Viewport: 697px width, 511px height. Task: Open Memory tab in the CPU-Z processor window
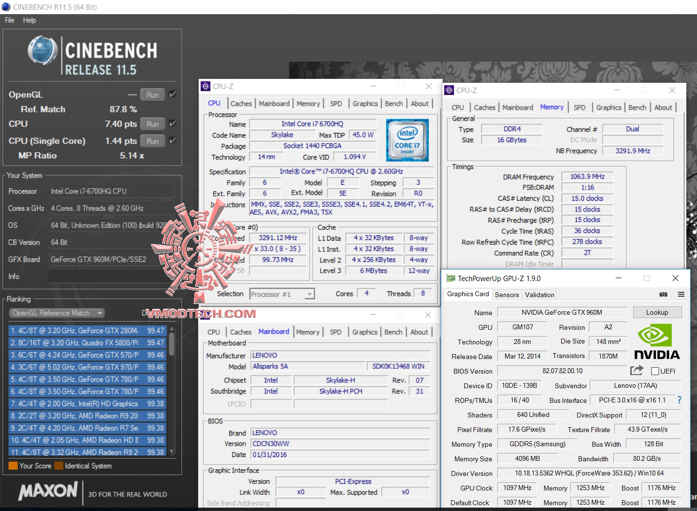coord(308,104)
